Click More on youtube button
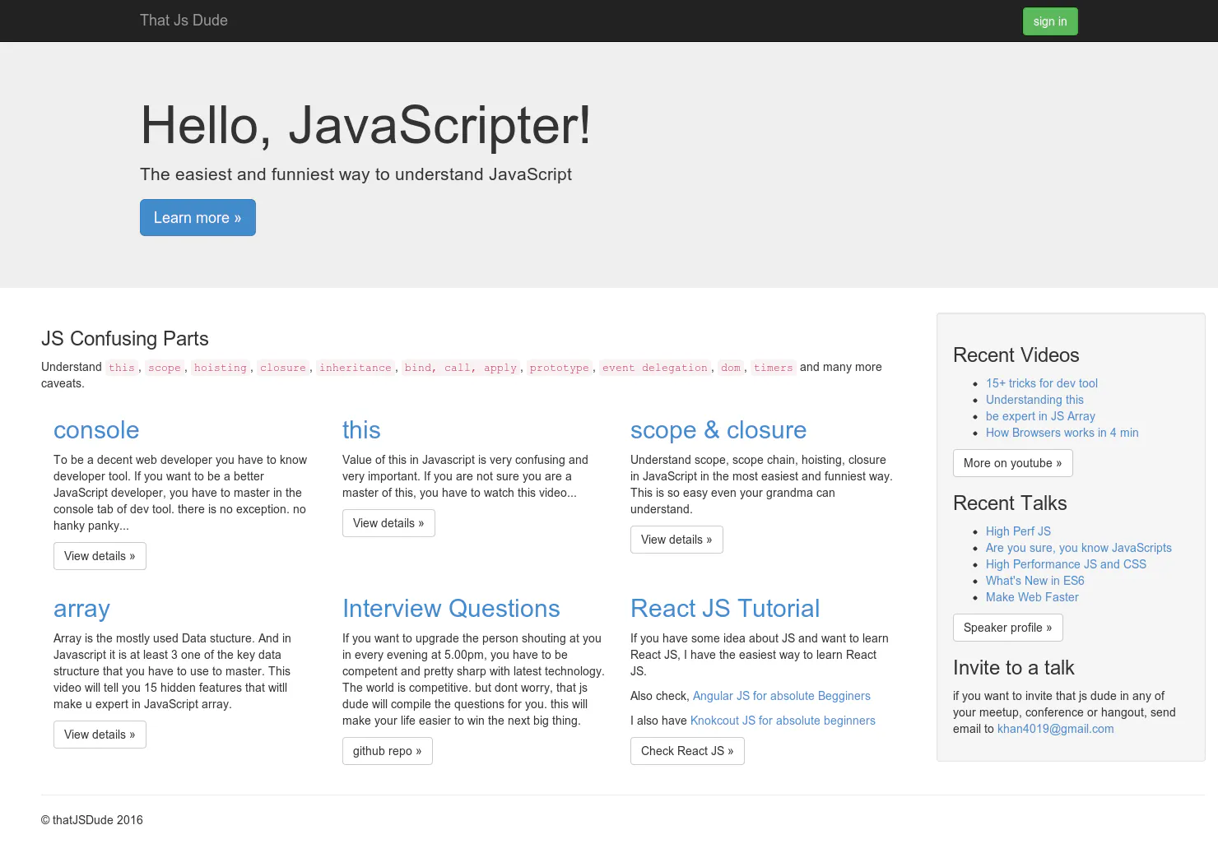Image resolution: width=1218 pixels, height=853 pixels. (1012, 463)
